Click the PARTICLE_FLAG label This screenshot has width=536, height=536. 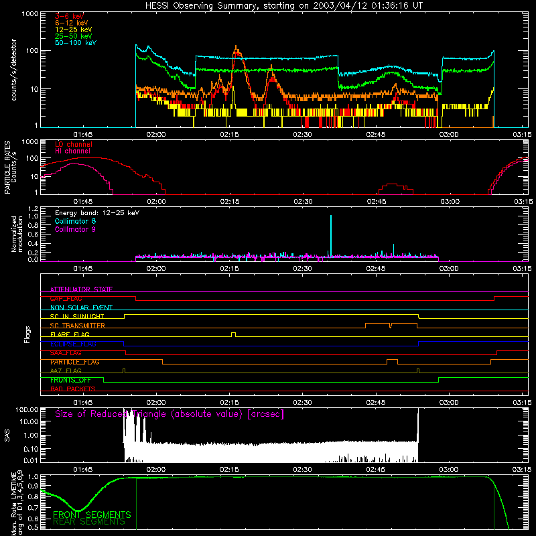tap(75, 362)
